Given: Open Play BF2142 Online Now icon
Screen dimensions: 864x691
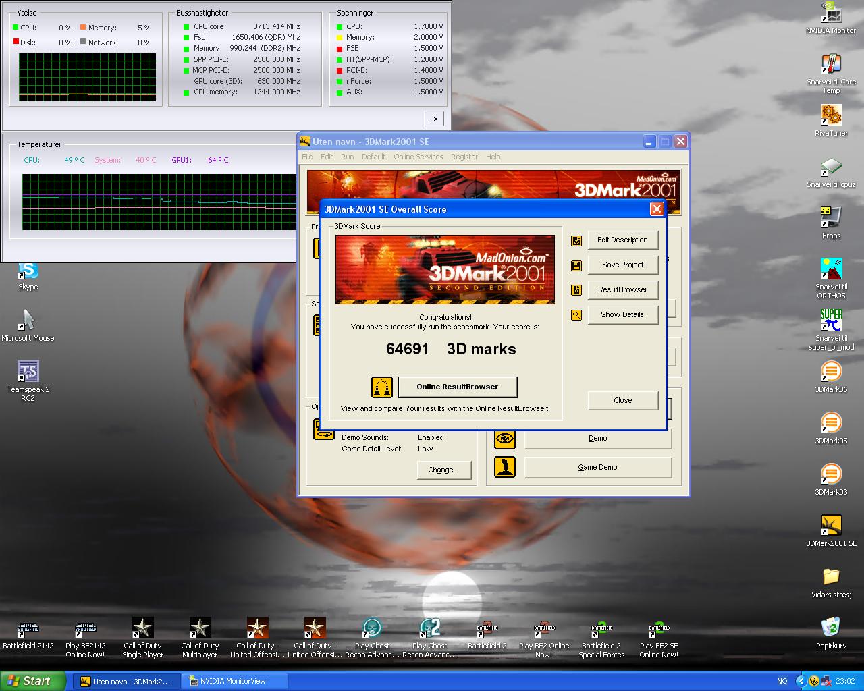Looking at the screenshot, I should click(85, 628).
